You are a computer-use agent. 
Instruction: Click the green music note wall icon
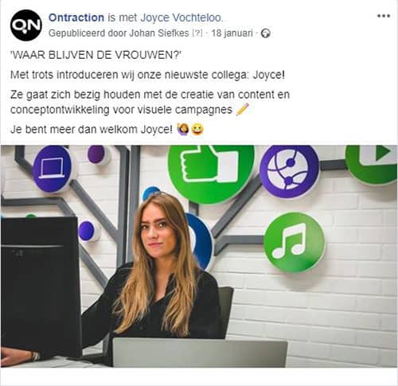295,242
